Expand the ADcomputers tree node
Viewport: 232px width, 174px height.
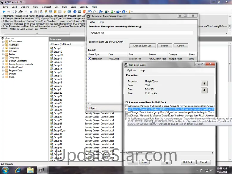tap(2, 42)
